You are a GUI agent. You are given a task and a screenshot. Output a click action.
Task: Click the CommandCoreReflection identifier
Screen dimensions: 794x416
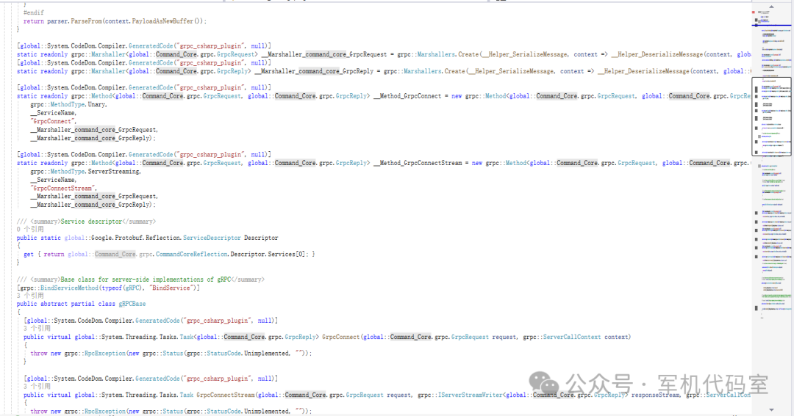coord(191,255)
